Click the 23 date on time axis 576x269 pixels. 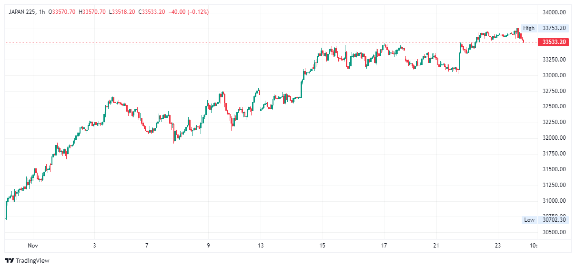[x=498, y=246]
